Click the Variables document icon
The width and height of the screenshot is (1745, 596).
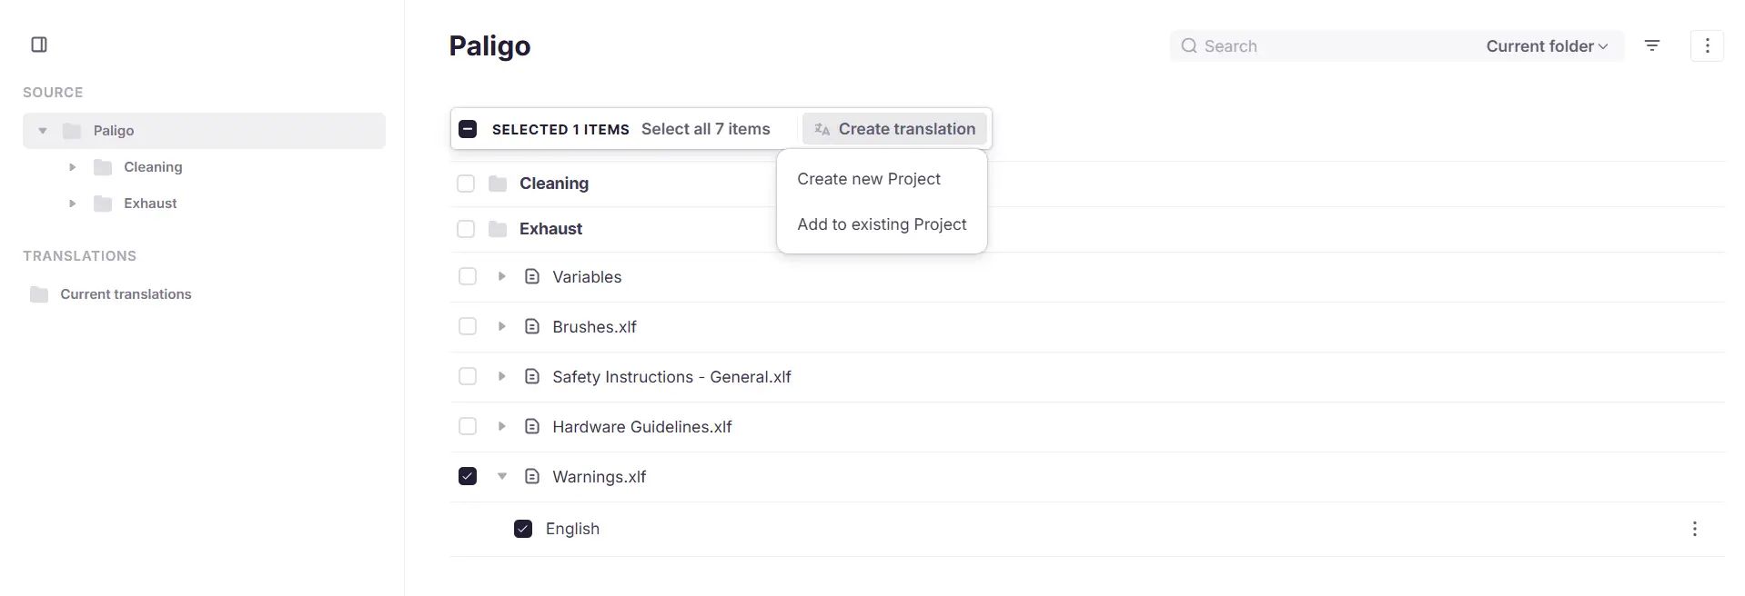pyautogui.click(x=532, y=276)
